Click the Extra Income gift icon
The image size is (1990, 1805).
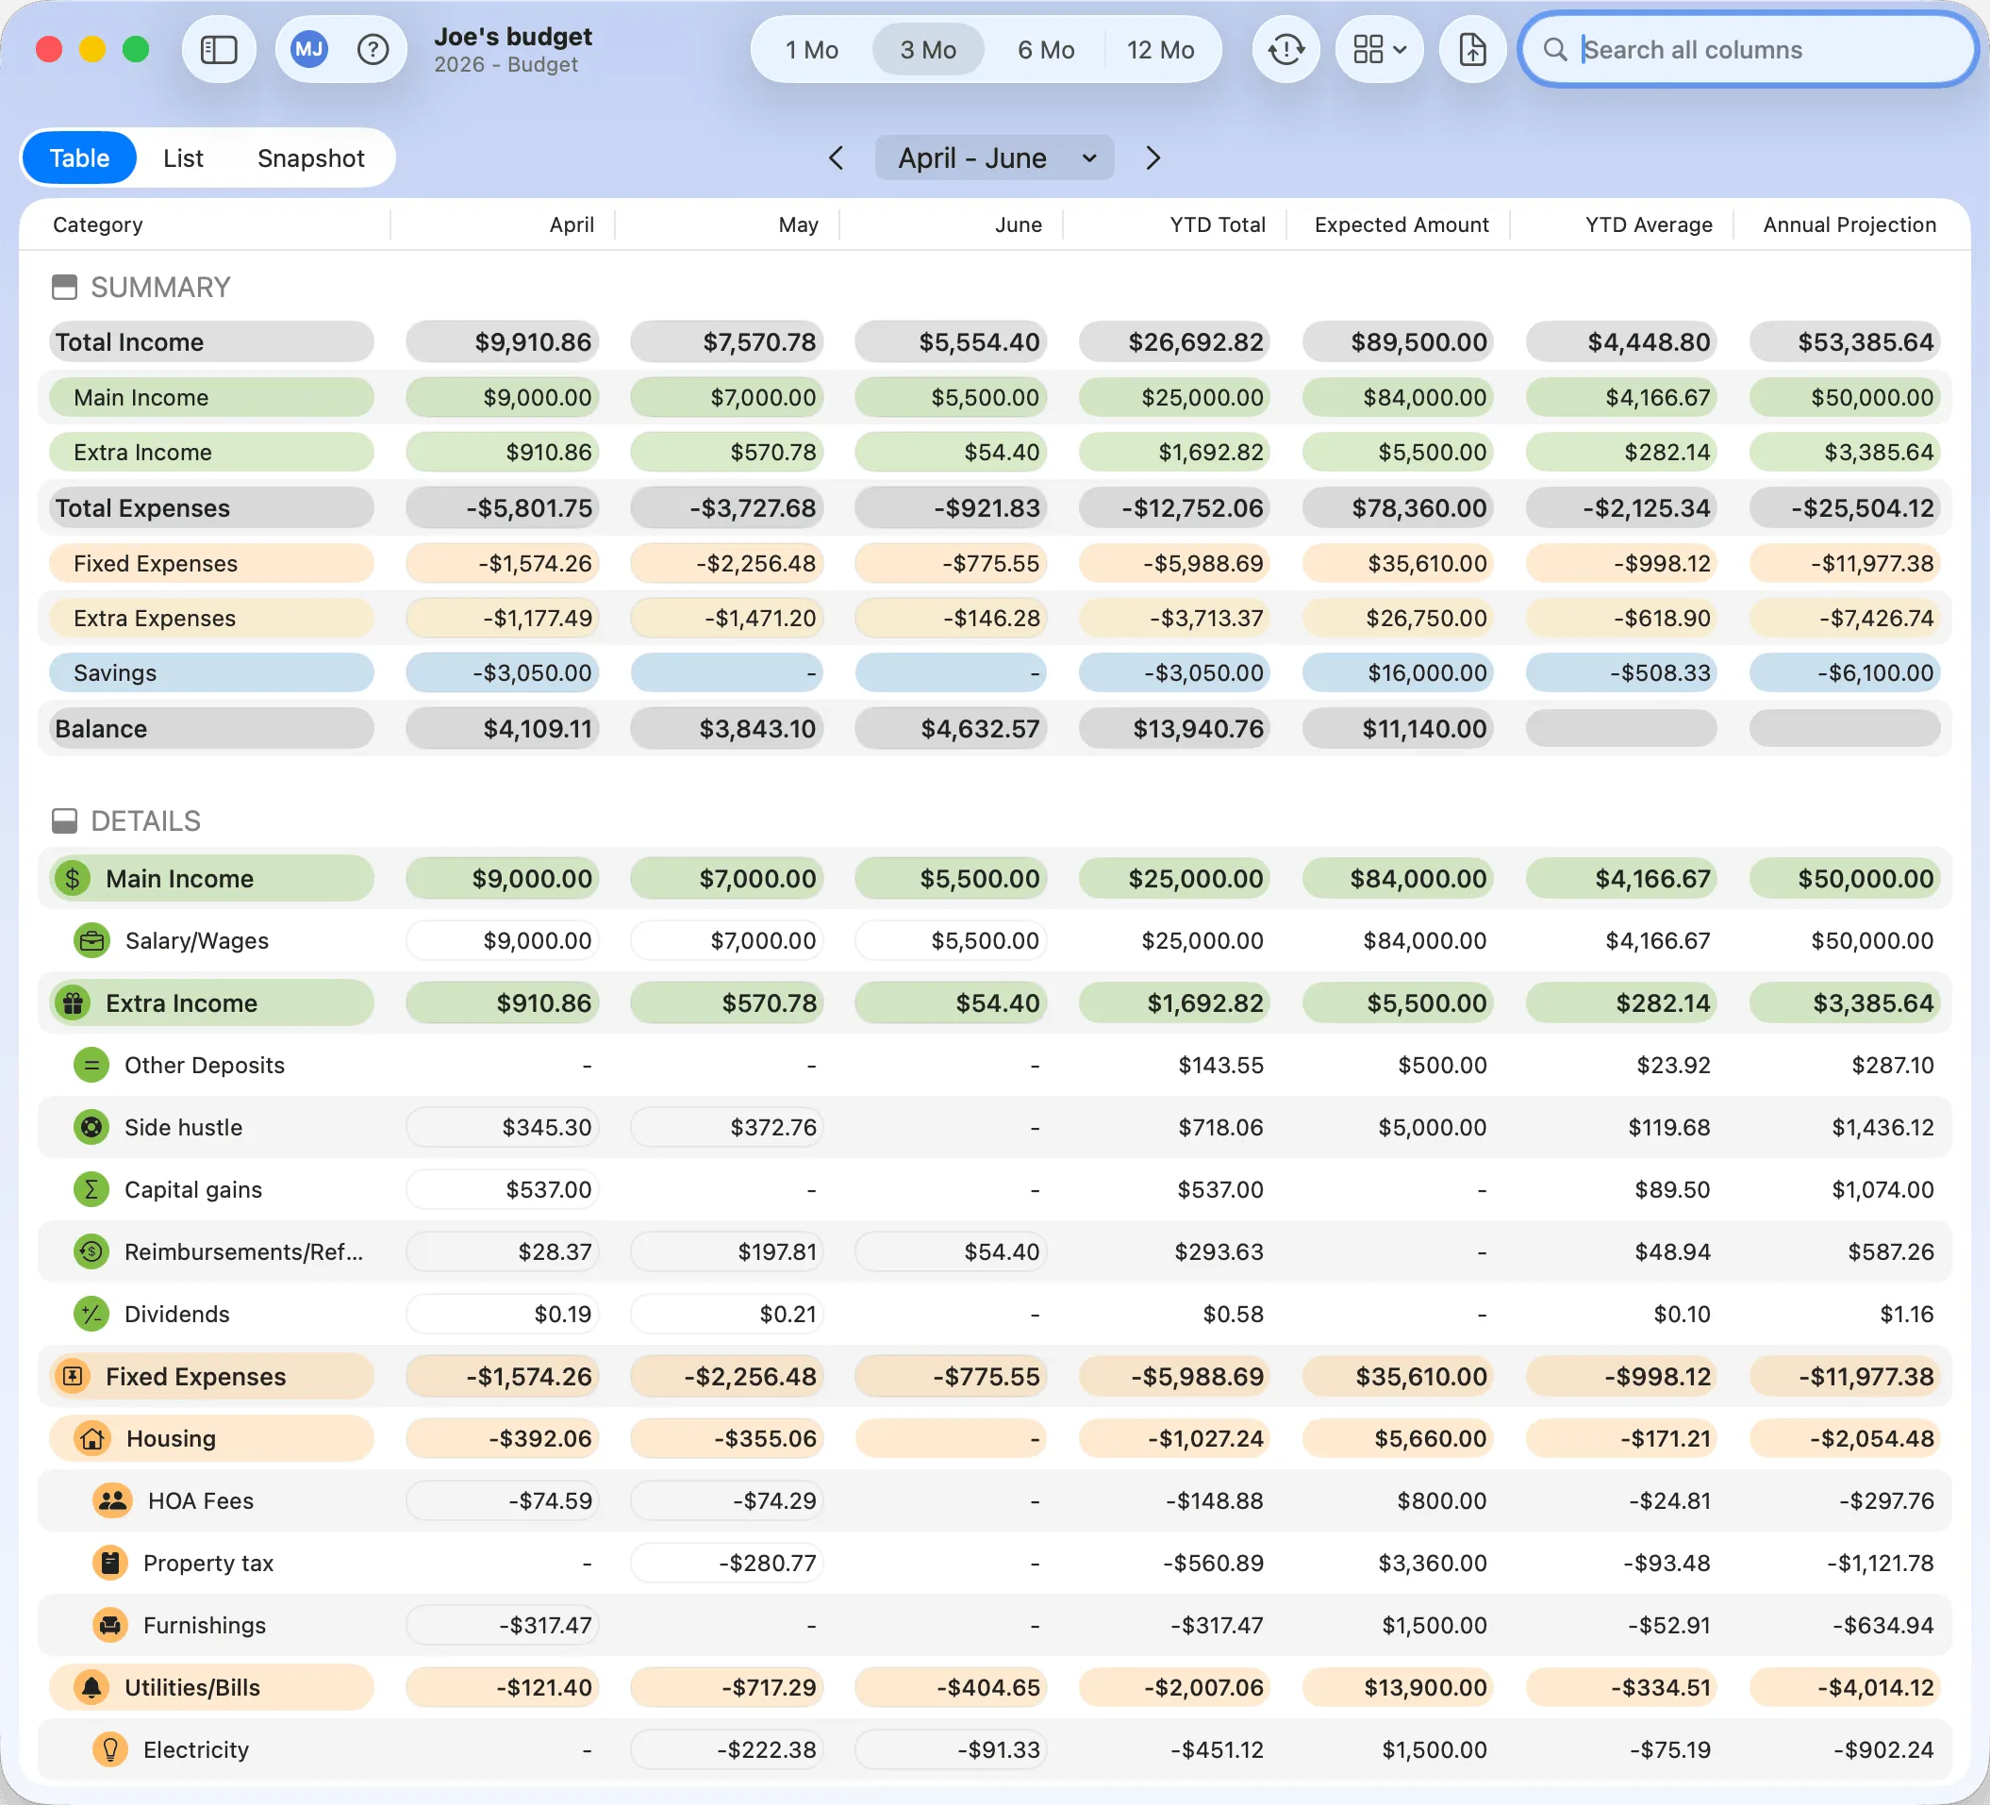click(72, 1002)
